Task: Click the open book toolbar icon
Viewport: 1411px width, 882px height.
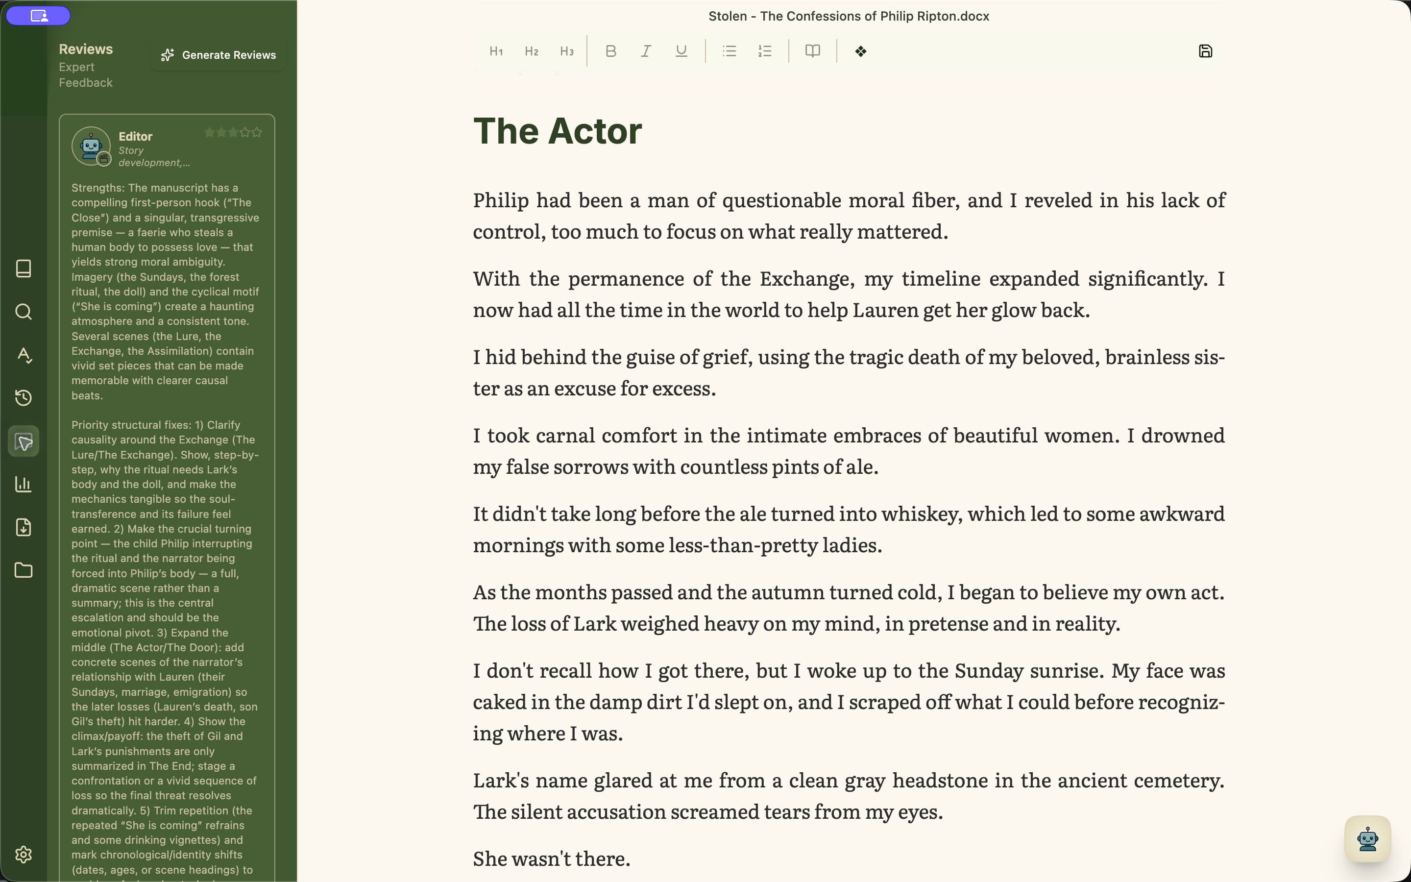Action: click(x=812, y=51)
